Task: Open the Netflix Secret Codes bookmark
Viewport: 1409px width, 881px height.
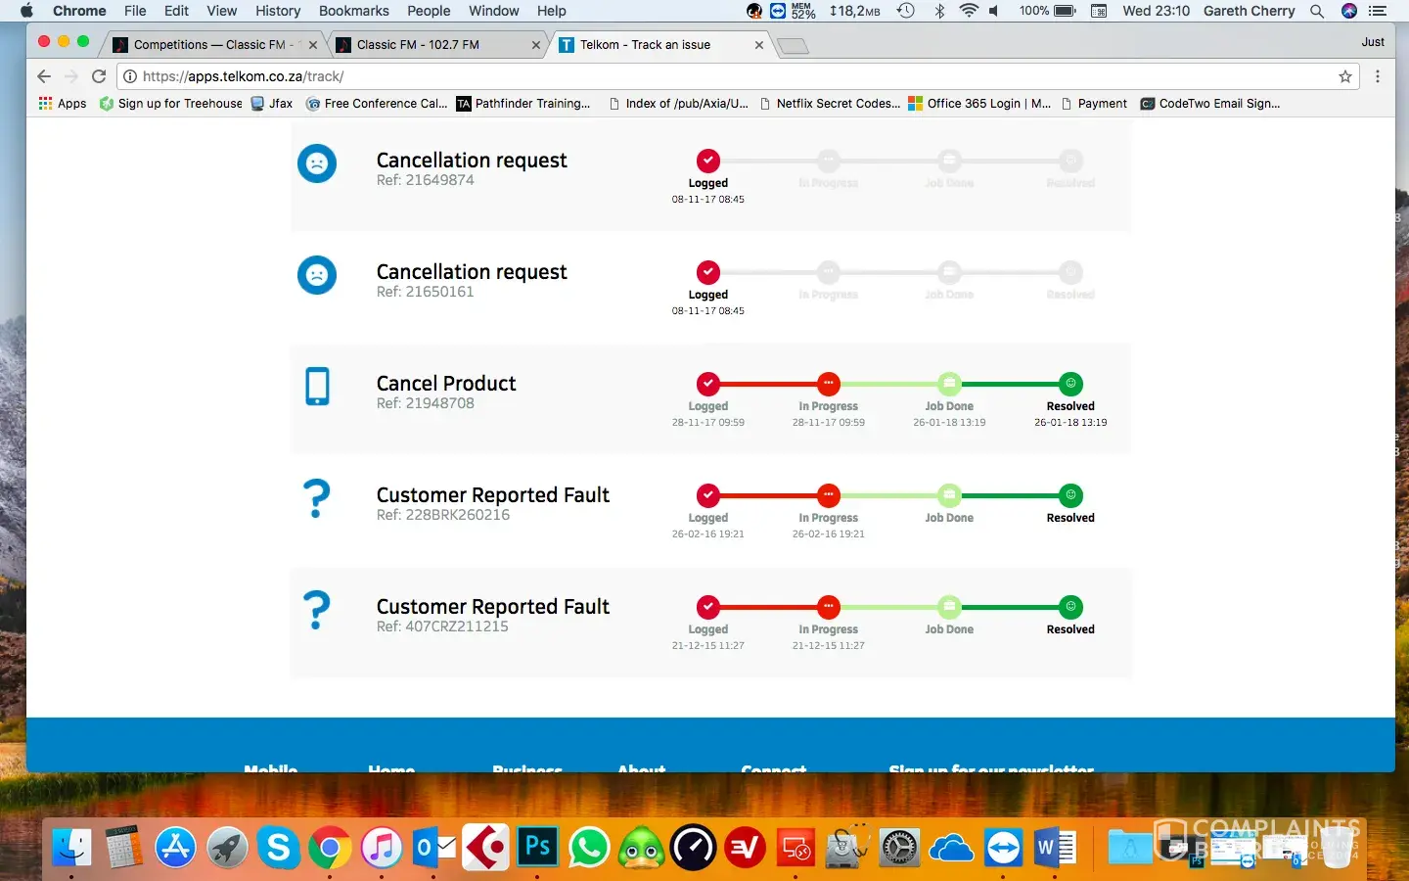Action: tap(830, 104)
